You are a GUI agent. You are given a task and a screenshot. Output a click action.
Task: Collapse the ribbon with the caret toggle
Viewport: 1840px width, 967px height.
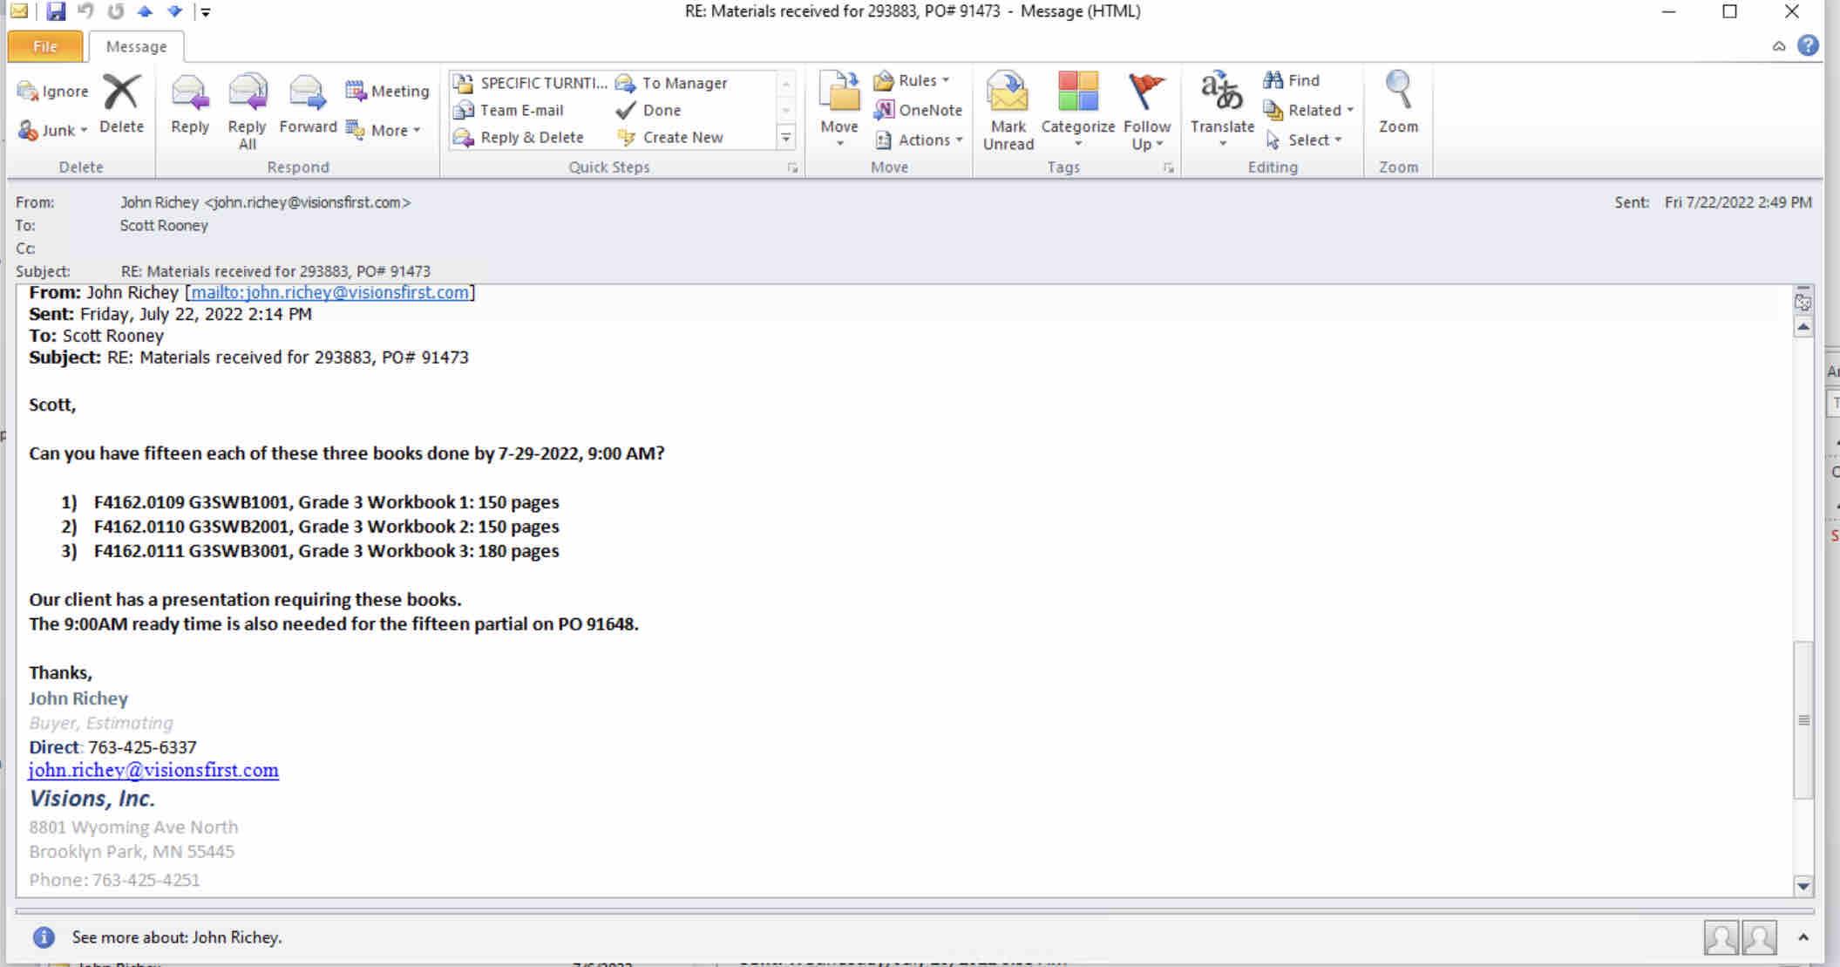click(x=1778, y=46)
